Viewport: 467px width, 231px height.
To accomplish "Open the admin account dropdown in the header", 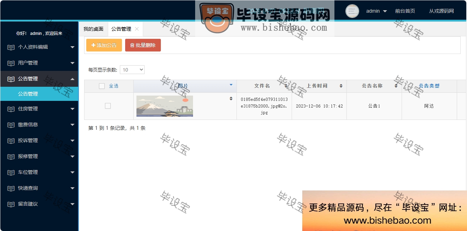I will (376, 11).
